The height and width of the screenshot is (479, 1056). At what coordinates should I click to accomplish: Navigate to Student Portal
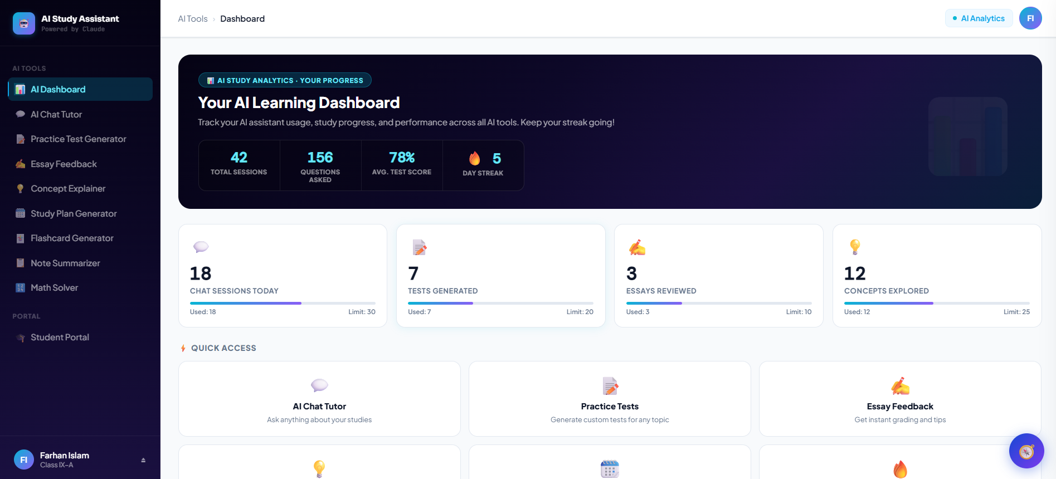pyautogui.click(x=80, y=338)
